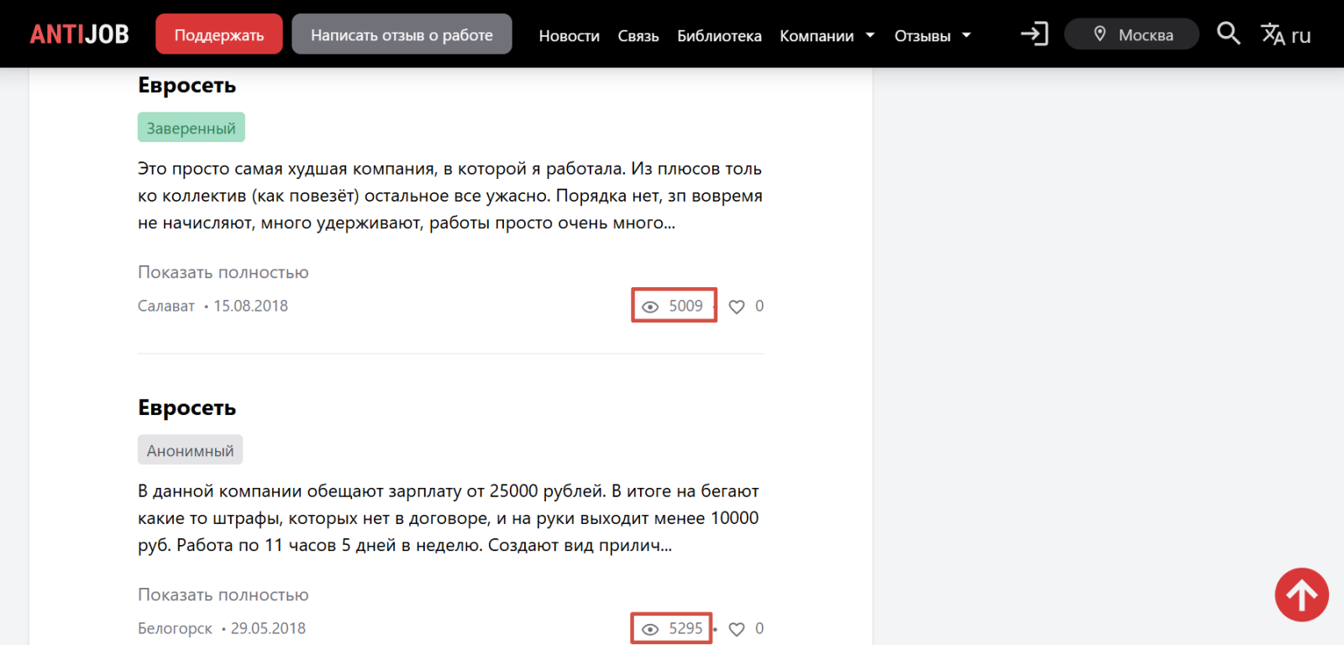The image size is (1344, 645).
Task: Click the location pin icon beside Москва
Action: coord(1100,34)
